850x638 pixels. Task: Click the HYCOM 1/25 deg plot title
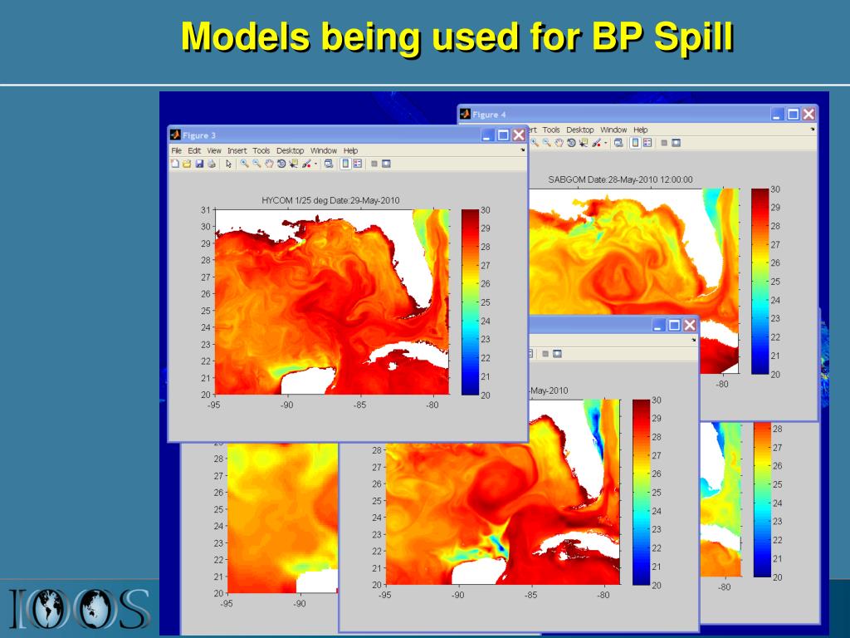click(330, 200)
